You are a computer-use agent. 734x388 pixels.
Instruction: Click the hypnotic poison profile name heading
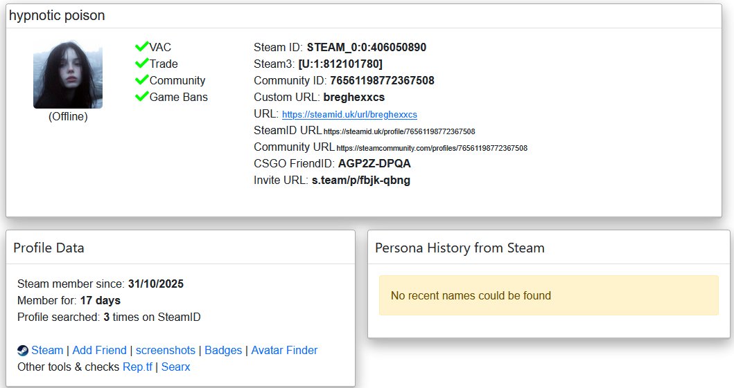[57, 15]
